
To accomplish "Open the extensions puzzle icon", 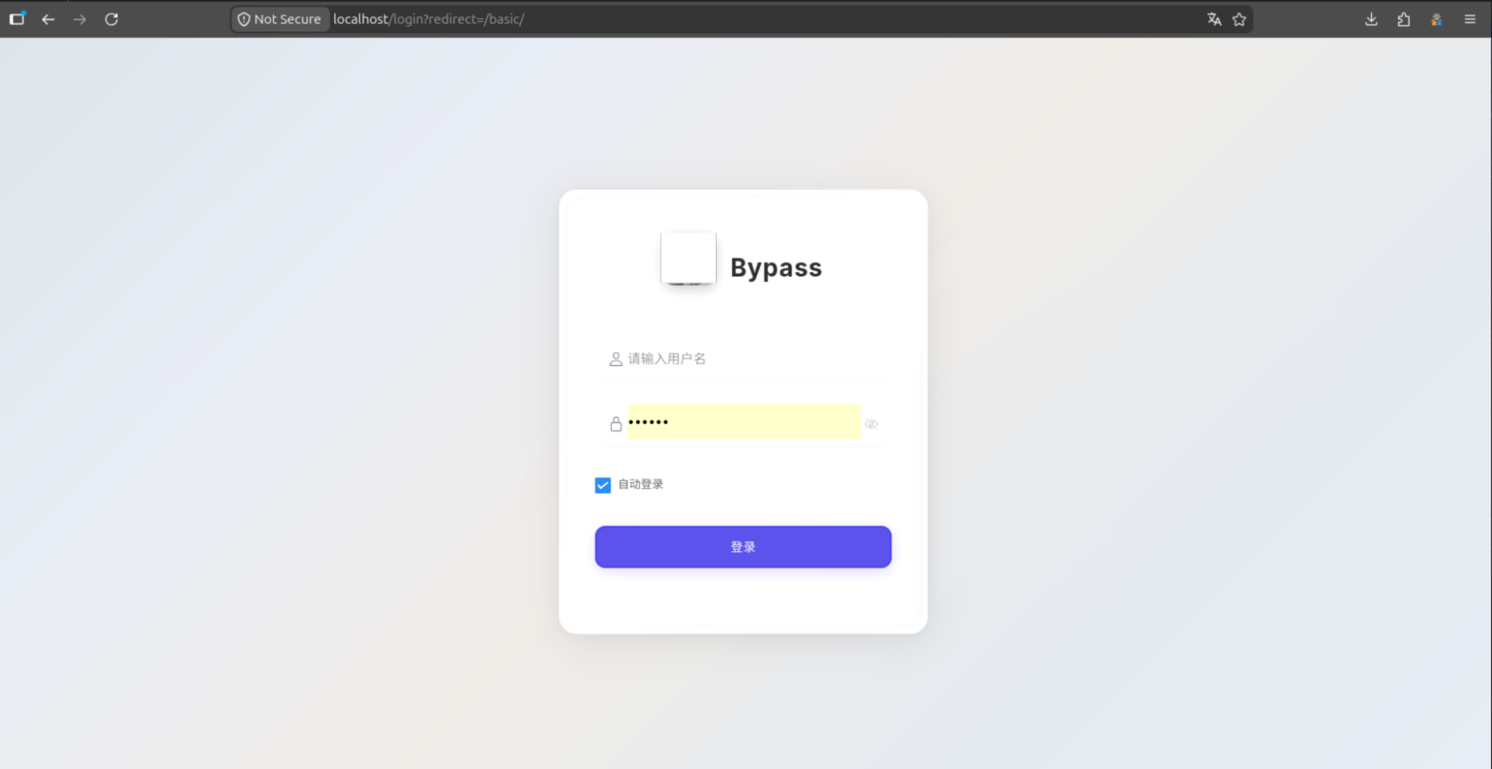I will tap(1403, 19).
